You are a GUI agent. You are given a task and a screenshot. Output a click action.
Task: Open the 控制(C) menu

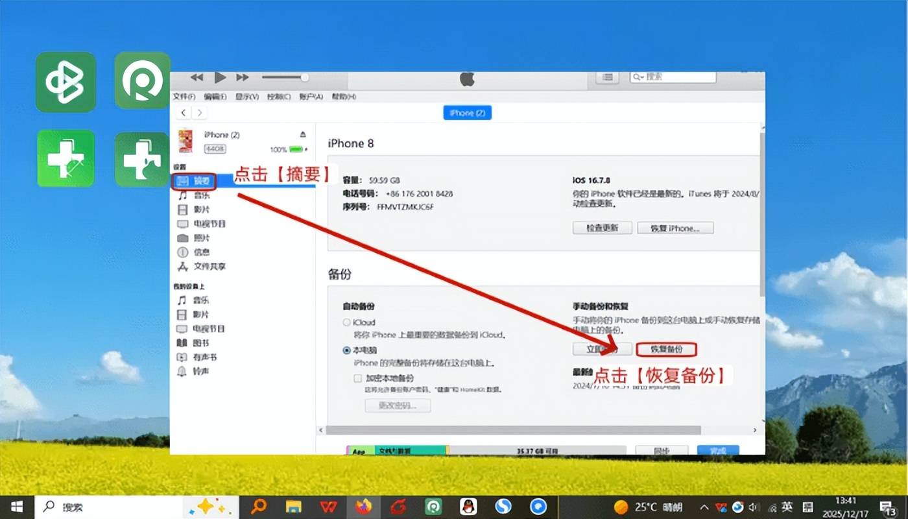(x=279, y=97)
